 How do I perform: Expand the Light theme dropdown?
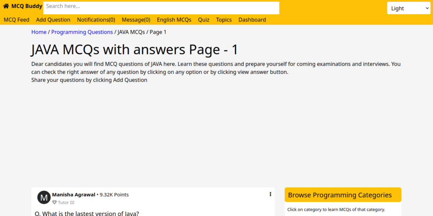click(x=408, y=8)
